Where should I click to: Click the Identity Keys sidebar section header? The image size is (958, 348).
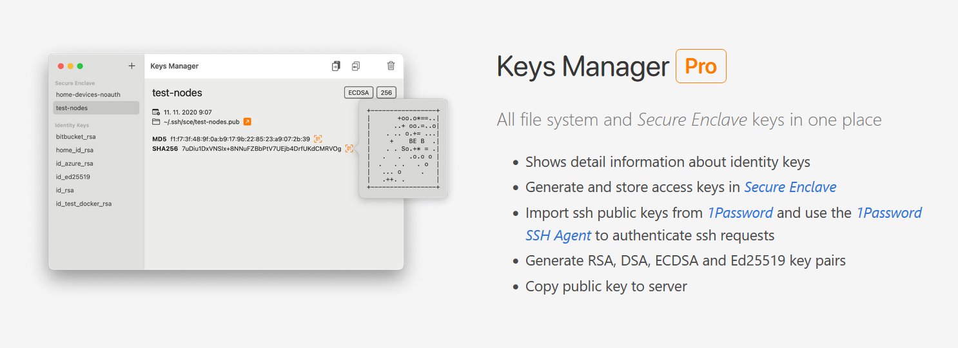click(72, 125)
